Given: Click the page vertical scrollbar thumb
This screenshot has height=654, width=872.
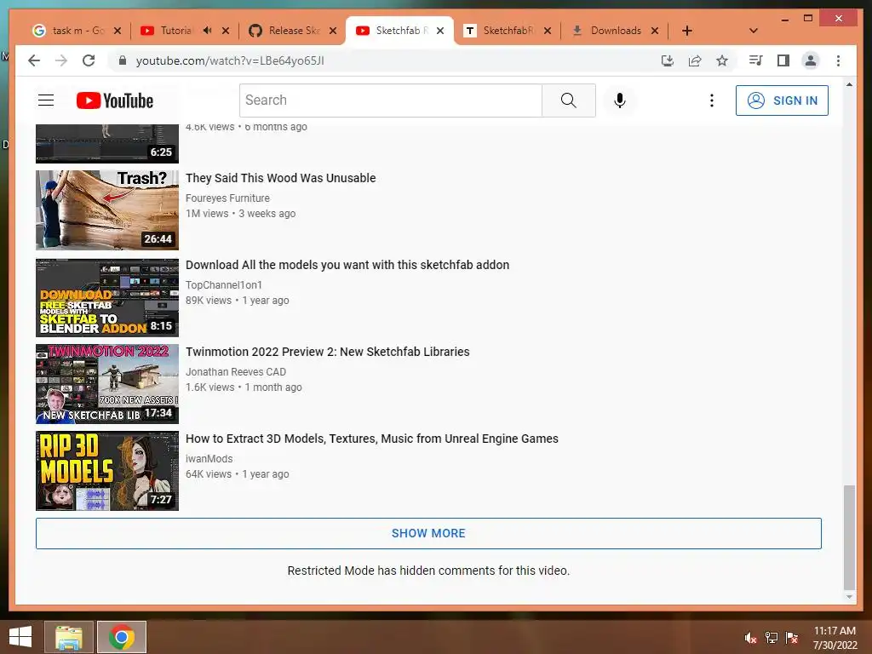Looking at the screenshot, I should [x=849, y=537].
